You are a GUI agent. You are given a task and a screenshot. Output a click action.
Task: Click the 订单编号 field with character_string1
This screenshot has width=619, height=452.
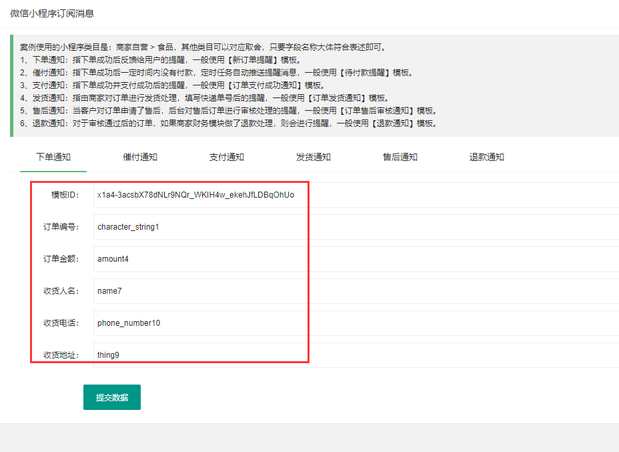point(354,227)
